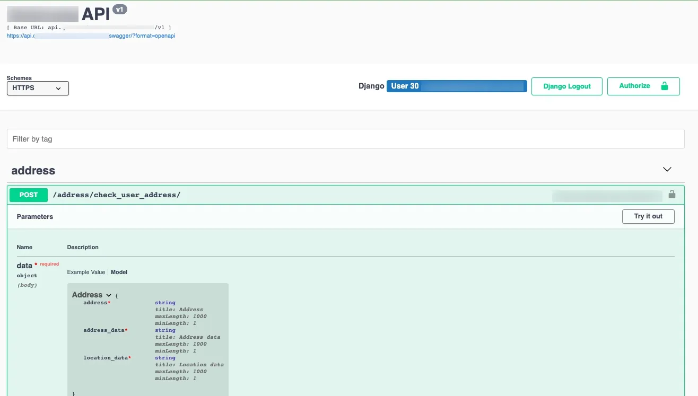The width and height of the screenshot is (698, 396).
Task: Collapse the POST operation by clicking its path
Action: pyautogui.click(x=117, y=195)
